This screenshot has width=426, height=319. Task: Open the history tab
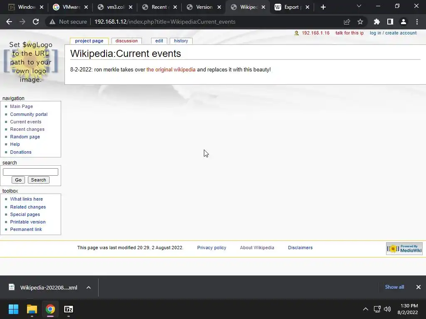pyautogui.click(x=181, y=41)
